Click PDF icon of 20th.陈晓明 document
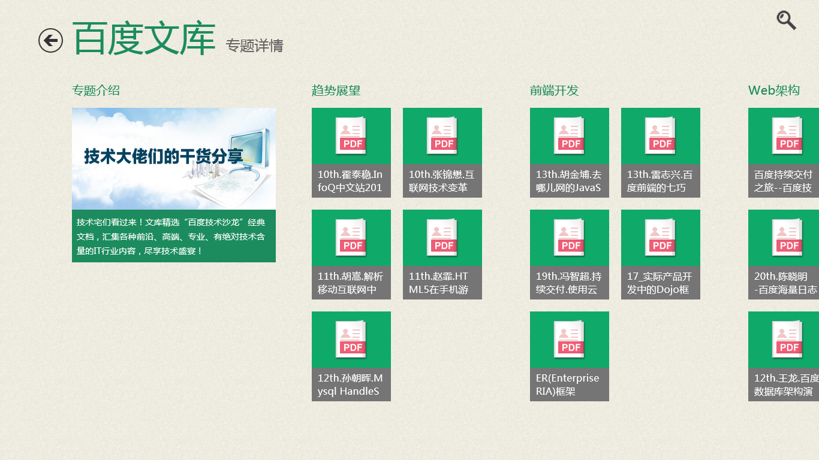 click(788, 237)
